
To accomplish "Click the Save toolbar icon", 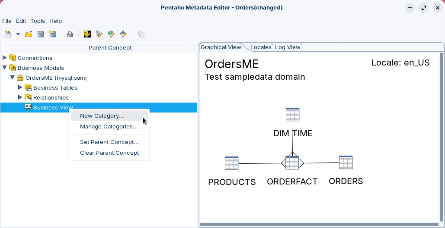I will 41,34.
